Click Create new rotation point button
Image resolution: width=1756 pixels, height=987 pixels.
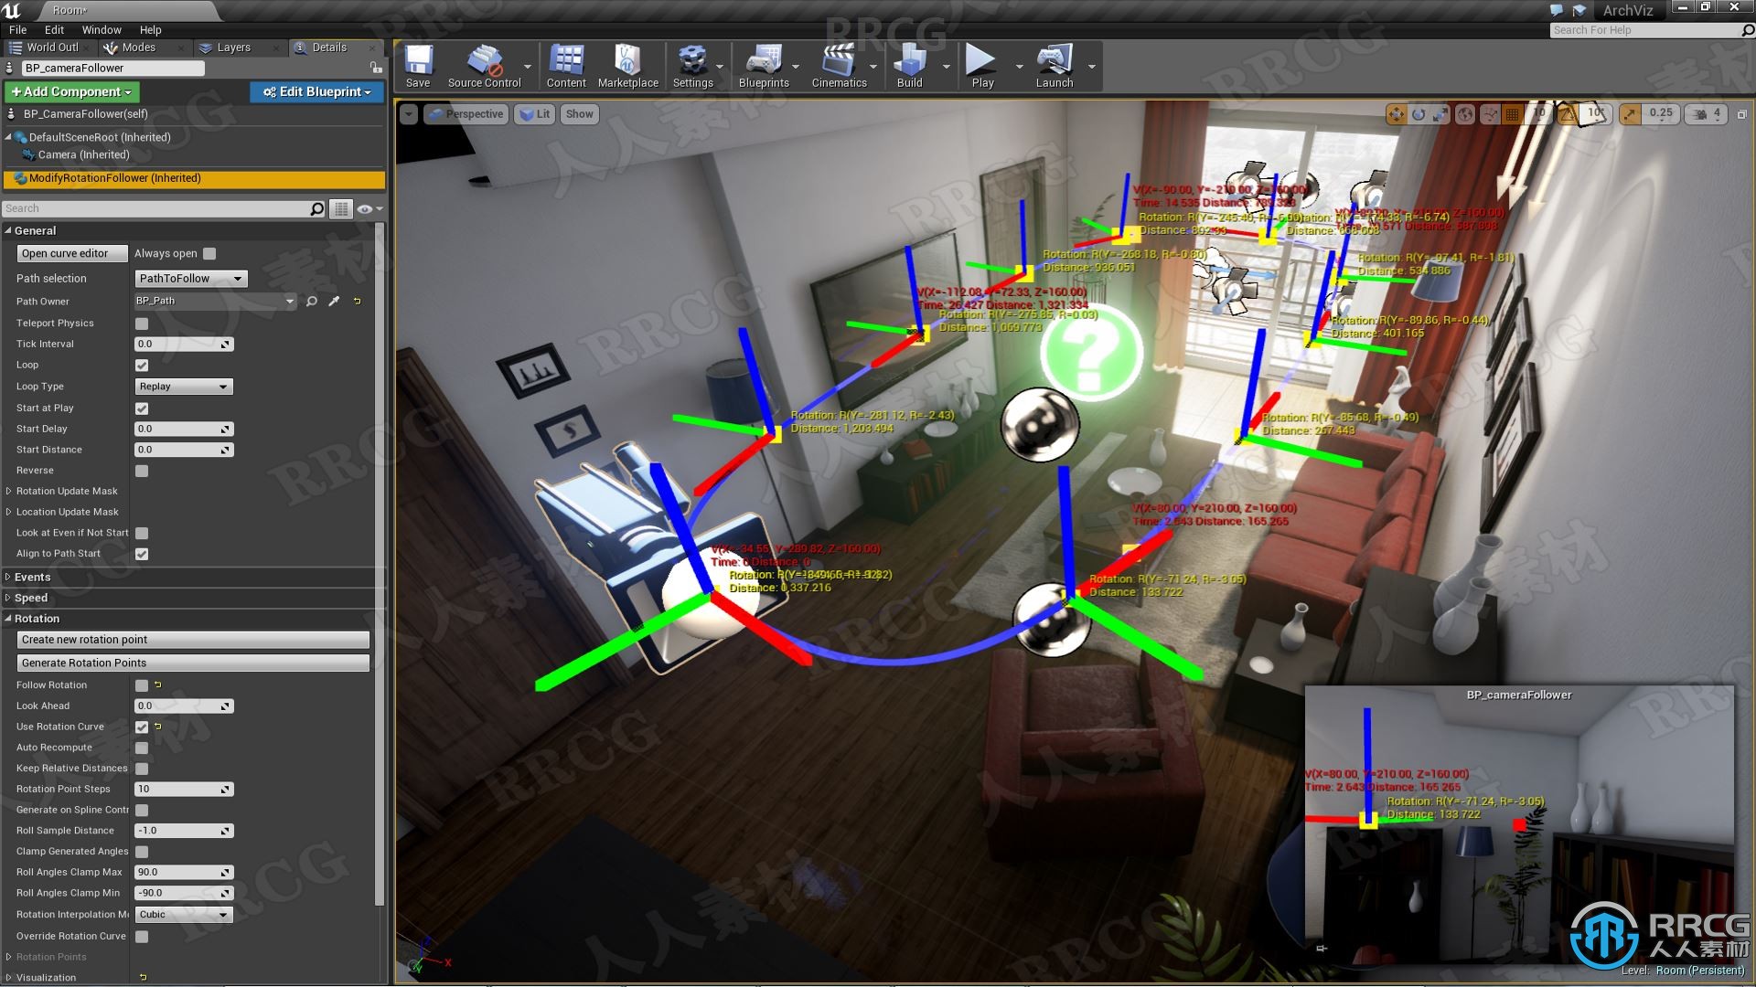point(193,640)
